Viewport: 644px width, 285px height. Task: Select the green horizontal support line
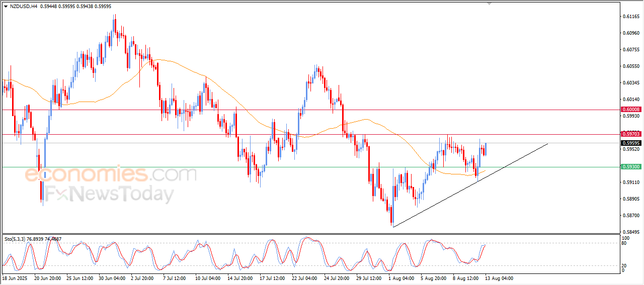pos(310,166)
